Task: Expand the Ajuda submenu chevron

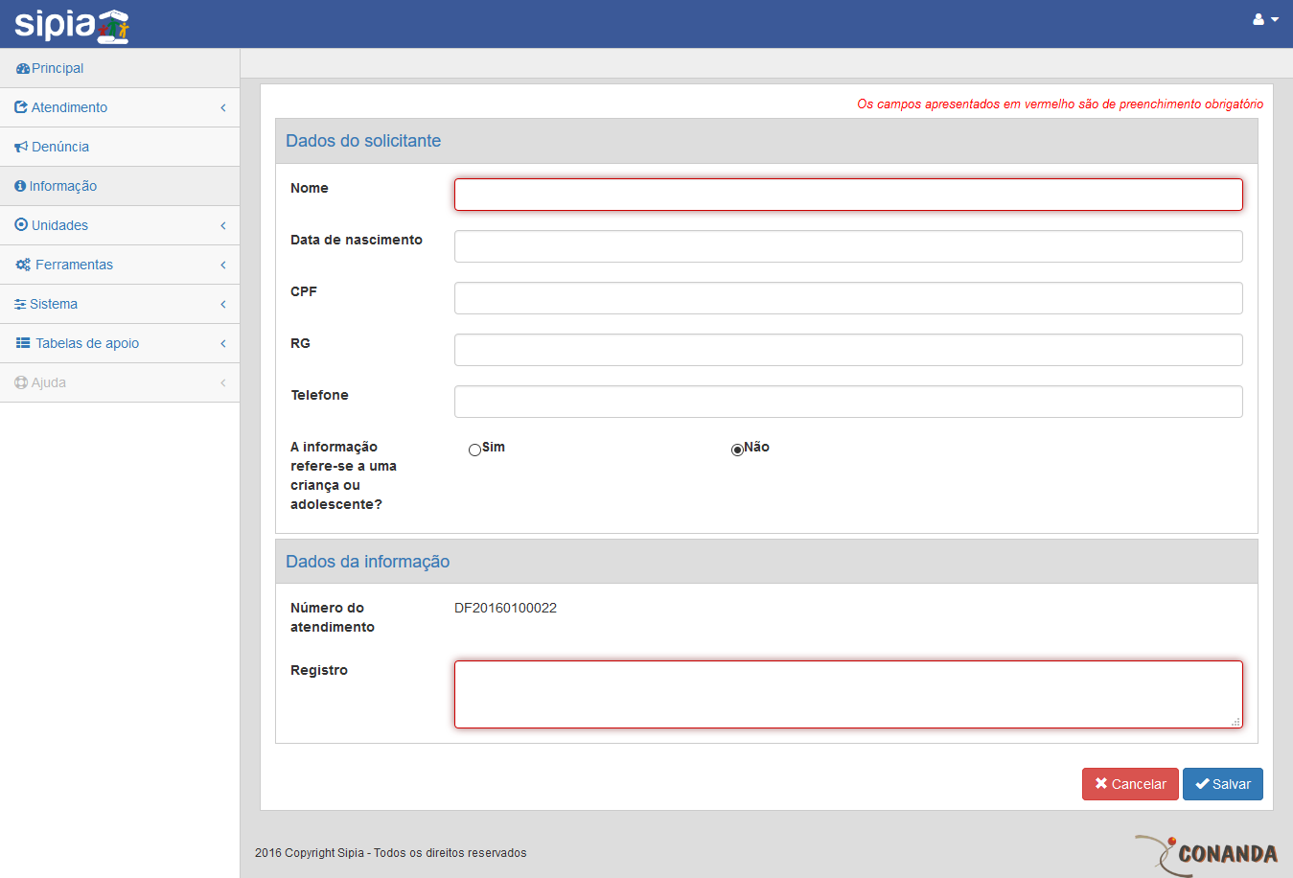Action: pyautogui.click(x=223, y=382)
